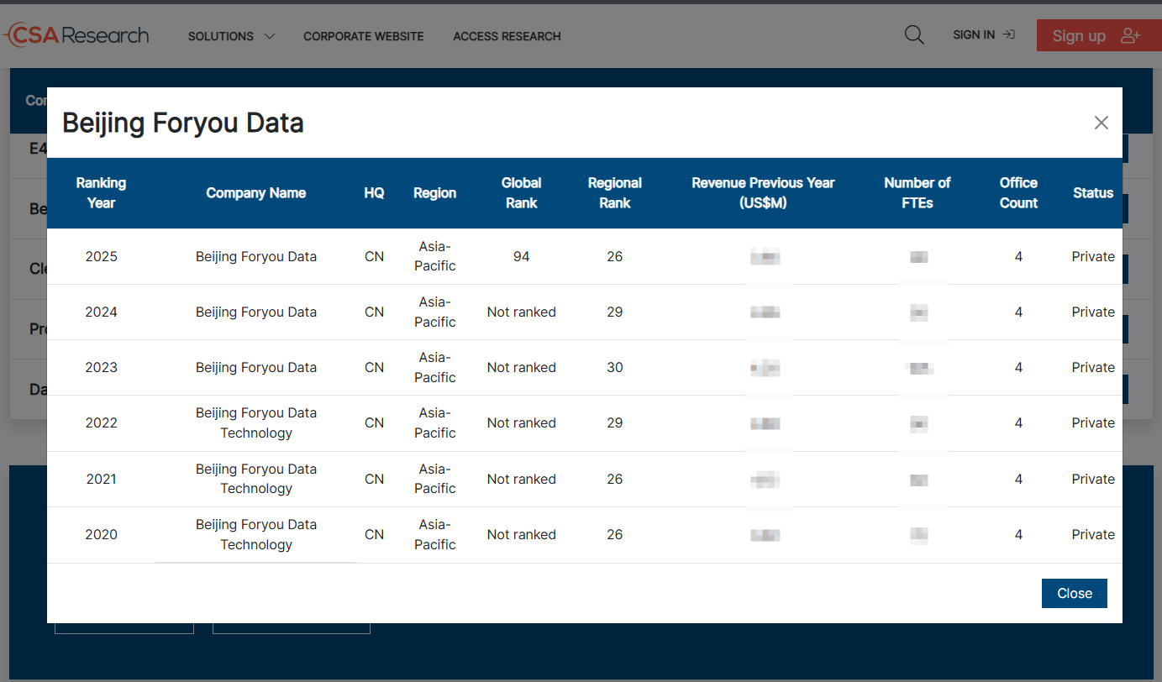Image resolution: width=1162 pixels, height=682 pixels.
Task: Open the search magnifier icon
Action: (x=913, y=35)
